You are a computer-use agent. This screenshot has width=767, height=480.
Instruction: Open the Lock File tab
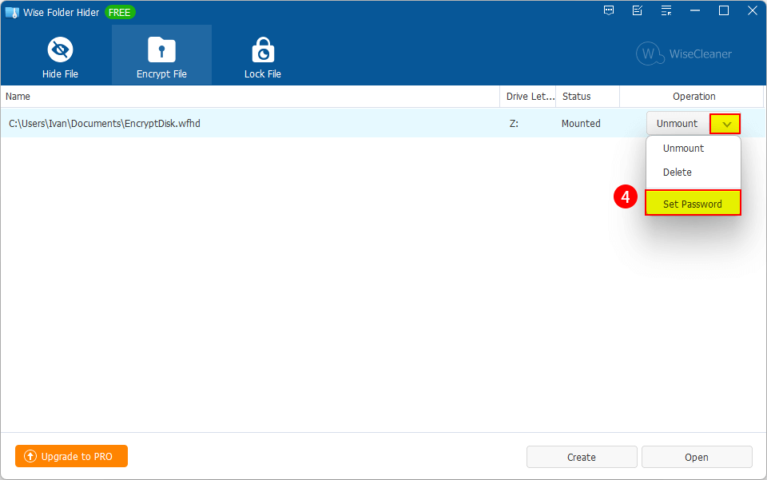(x=263, y=56)
